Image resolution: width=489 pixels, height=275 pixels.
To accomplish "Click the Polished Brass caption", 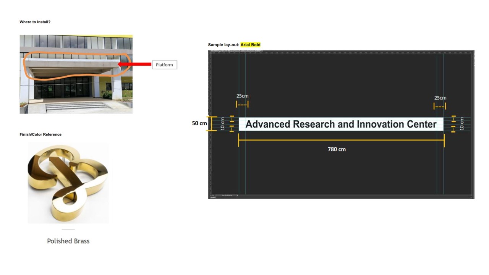I will [68, 241].
